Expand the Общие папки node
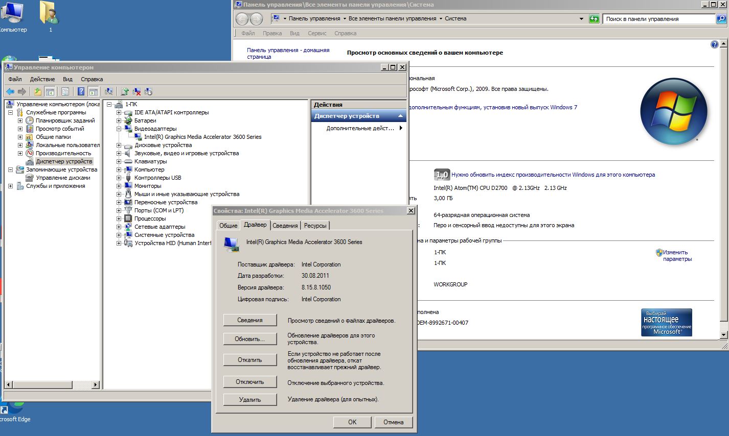 [x=20, y=137]
